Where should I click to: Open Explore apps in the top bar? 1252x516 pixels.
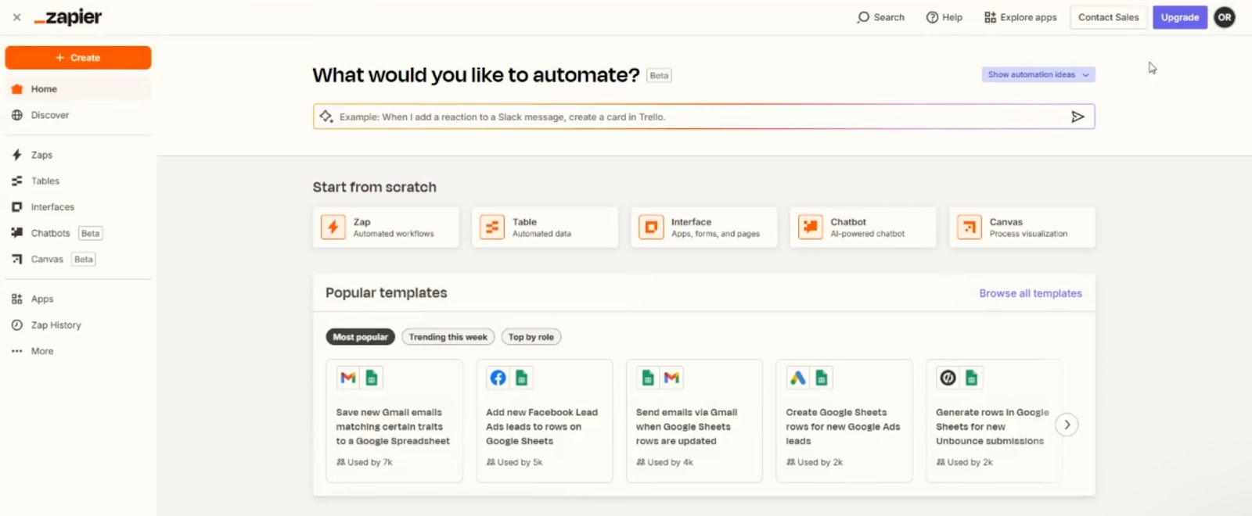tap(1020, 17)
